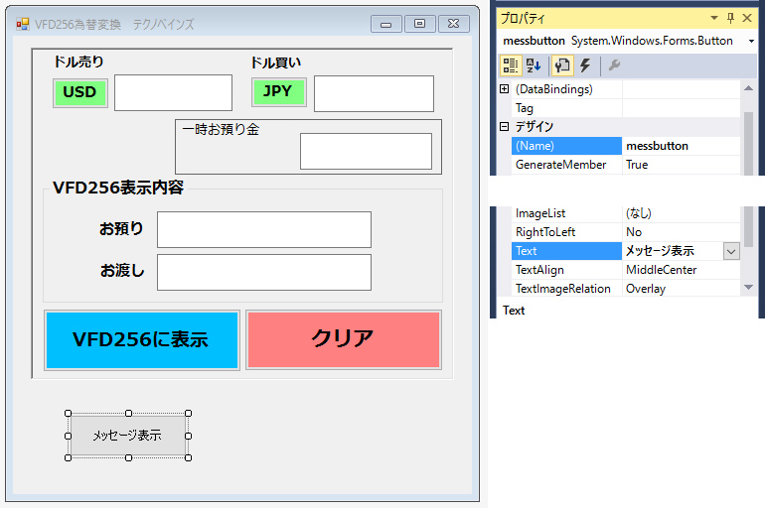Click scroll up arrow in upper property grid

pyautogui.click(x=748, y=88)
